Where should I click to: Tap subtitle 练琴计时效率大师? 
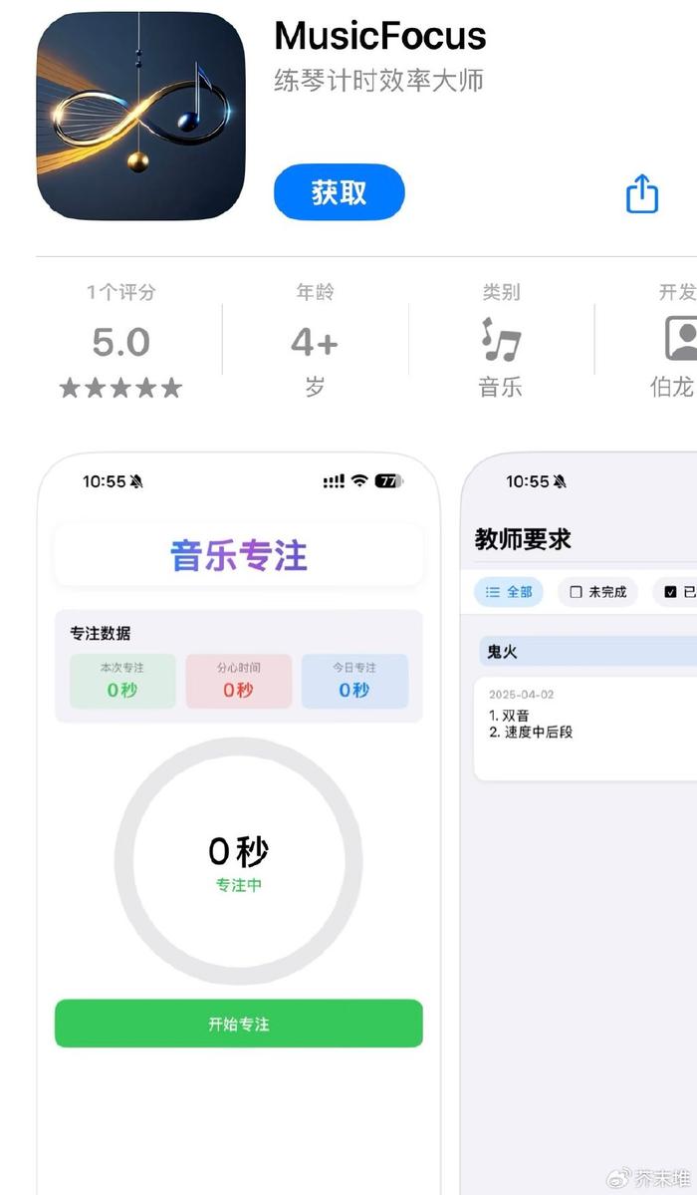[x=378, y=80]
